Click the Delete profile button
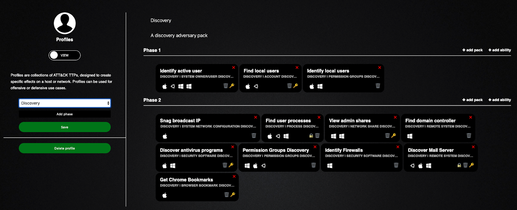517x210 pixels. pyautogui.click(x=65, y=148)
